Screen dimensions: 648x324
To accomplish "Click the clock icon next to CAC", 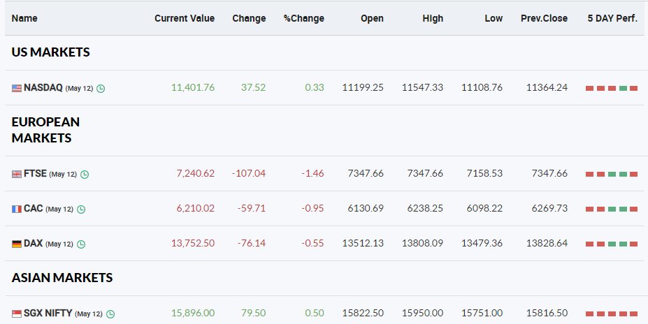I will click(81, 209).
